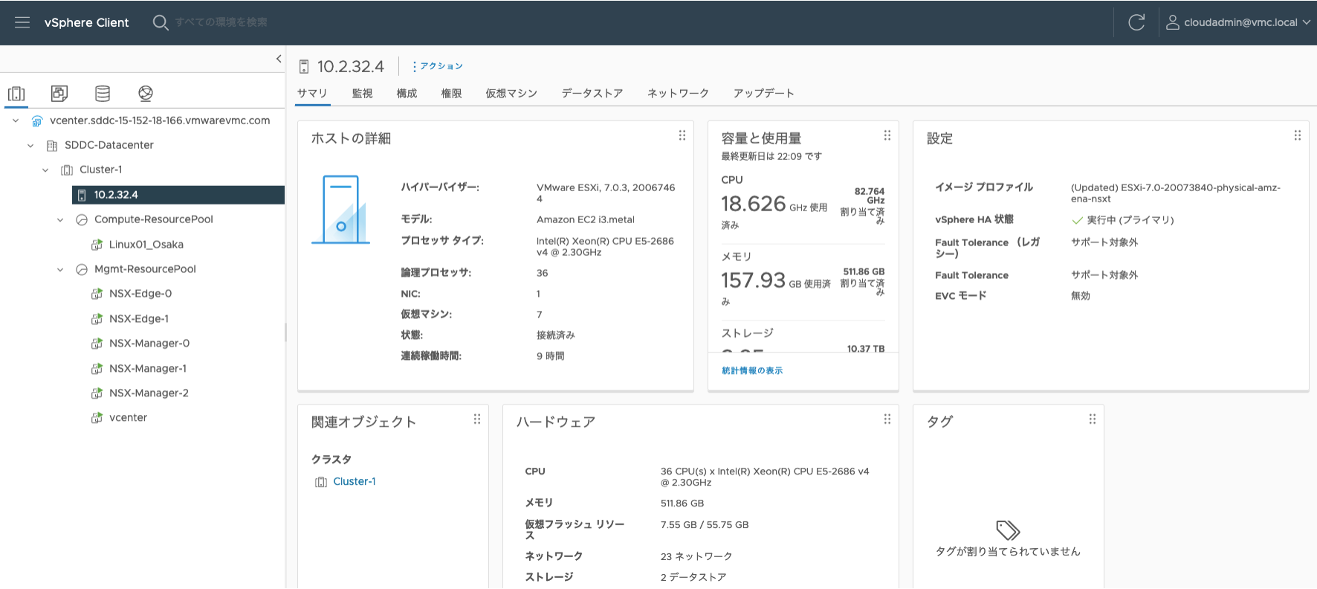Click 統計情報の表示 link
The image size is (1317, 589).
pos(752,370)
